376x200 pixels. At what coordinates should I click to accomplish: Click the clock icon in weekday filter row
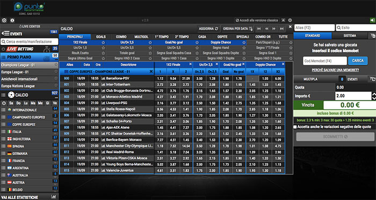click(4, 103)
